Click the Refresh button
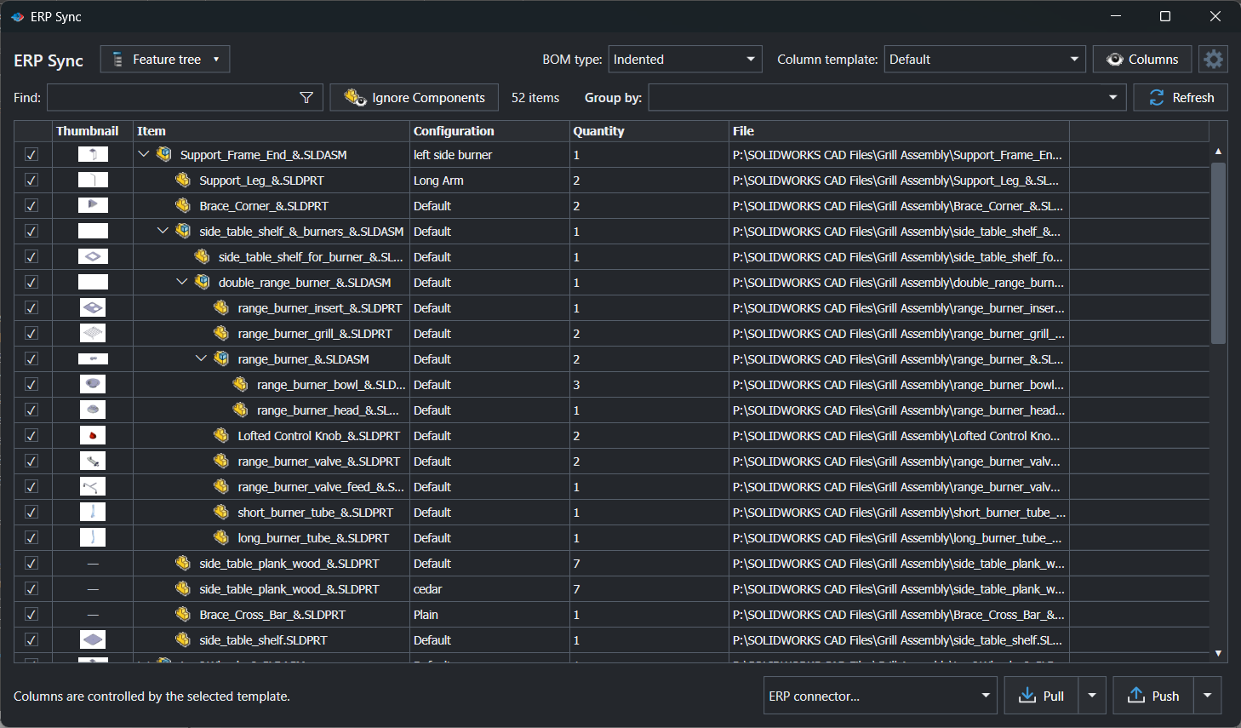1241x728 pixels. click(x=1181, y=98)
